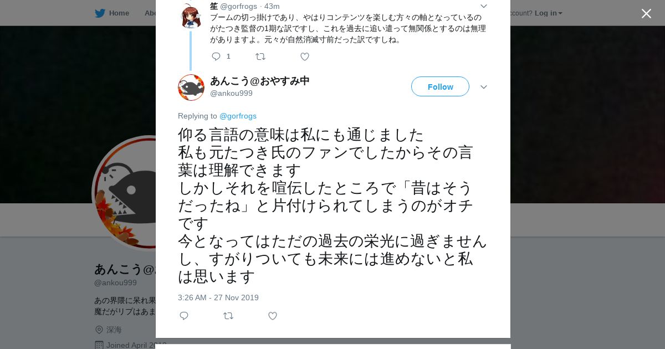Open ankou999 avatar in tweet dialog
Viewport: 665px width, 349px height.
click(191, 88)
